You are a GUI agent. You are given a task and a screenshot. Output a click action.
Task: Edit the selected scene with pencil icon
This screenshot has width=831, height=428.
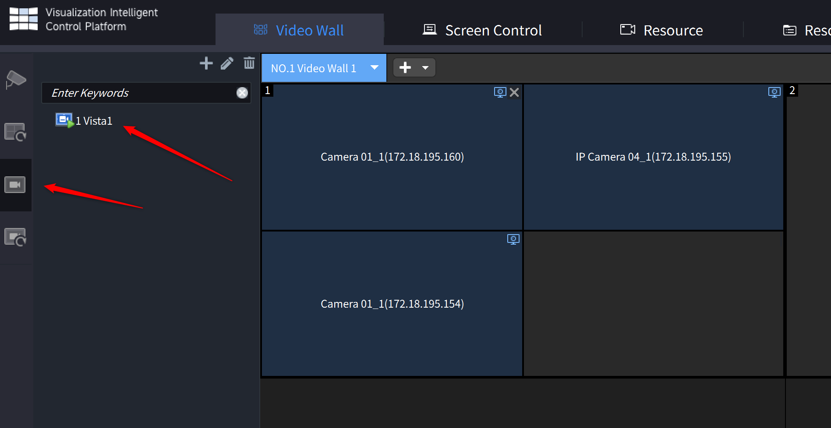coord(227,63)
